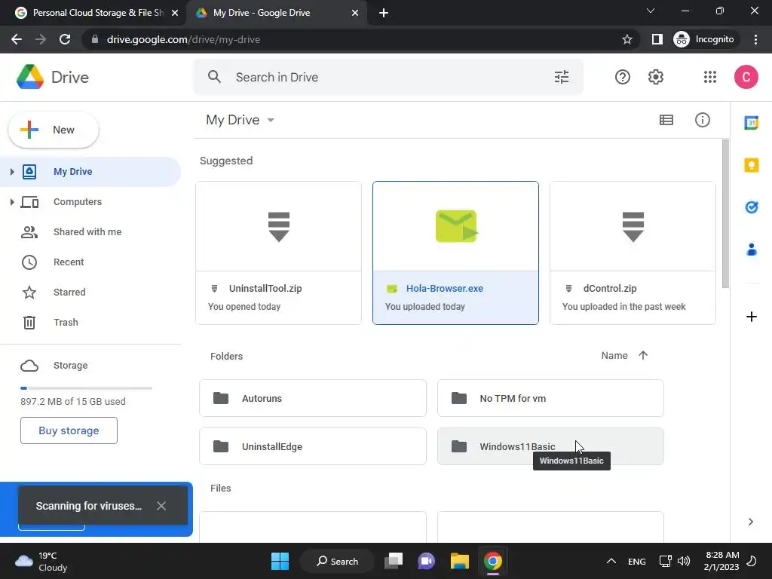The height and width of the screenshot is (579, 772).
Task: Reverse sort direction arrow next to Name
Action: click(642, 356)
